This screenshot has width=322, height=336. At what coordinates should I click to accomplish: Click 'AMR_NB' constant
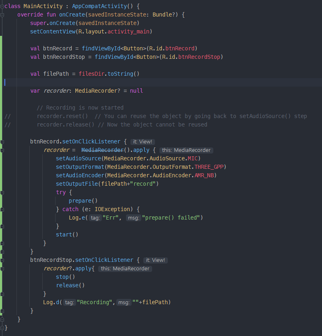204,176
